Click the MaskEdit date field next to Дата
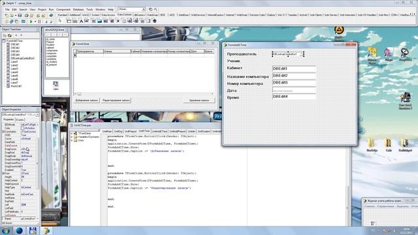This screenshot has width=418, height=235. click(x=294, y=90)
